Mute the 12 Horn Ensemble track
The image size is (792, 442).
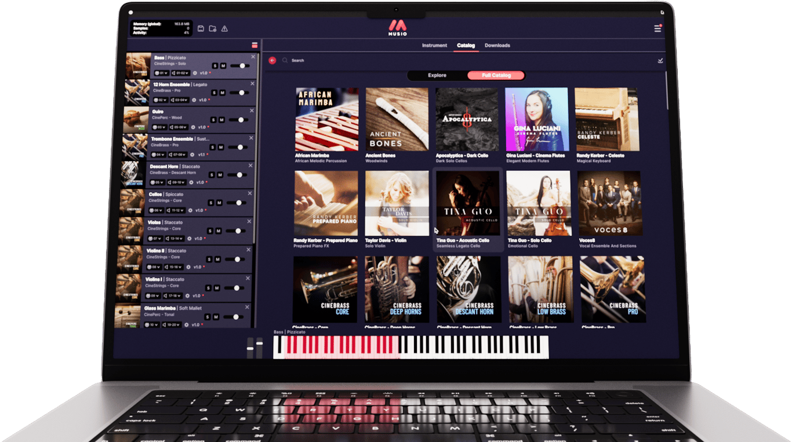pos(222,93)
